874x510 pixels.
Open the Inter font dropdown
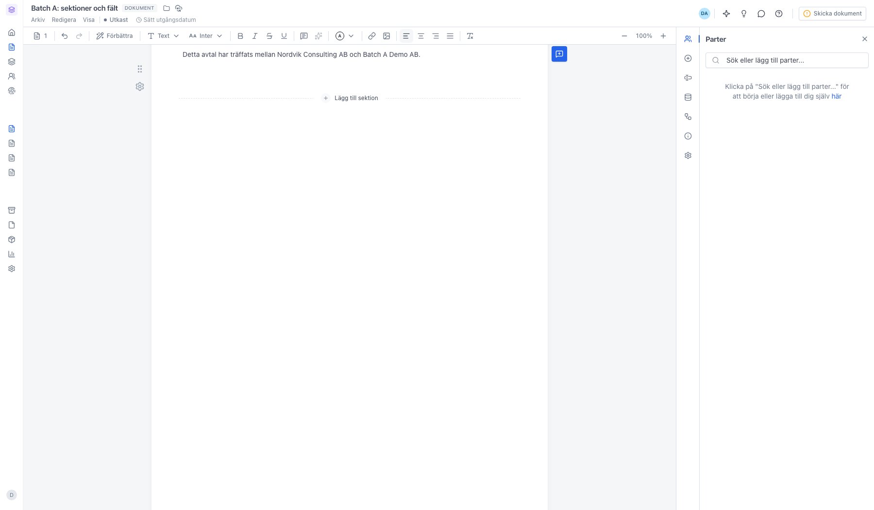(205, 36)
